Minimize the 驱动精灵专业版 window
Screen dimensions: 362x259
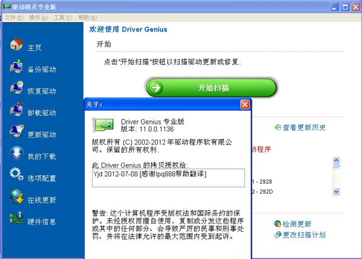coord(334,7)
